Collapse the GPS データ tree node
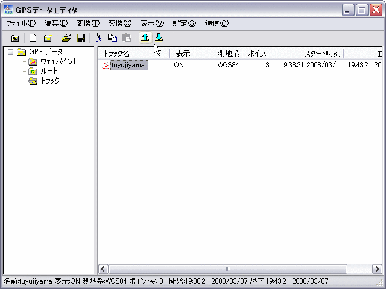 pos(10,52)
